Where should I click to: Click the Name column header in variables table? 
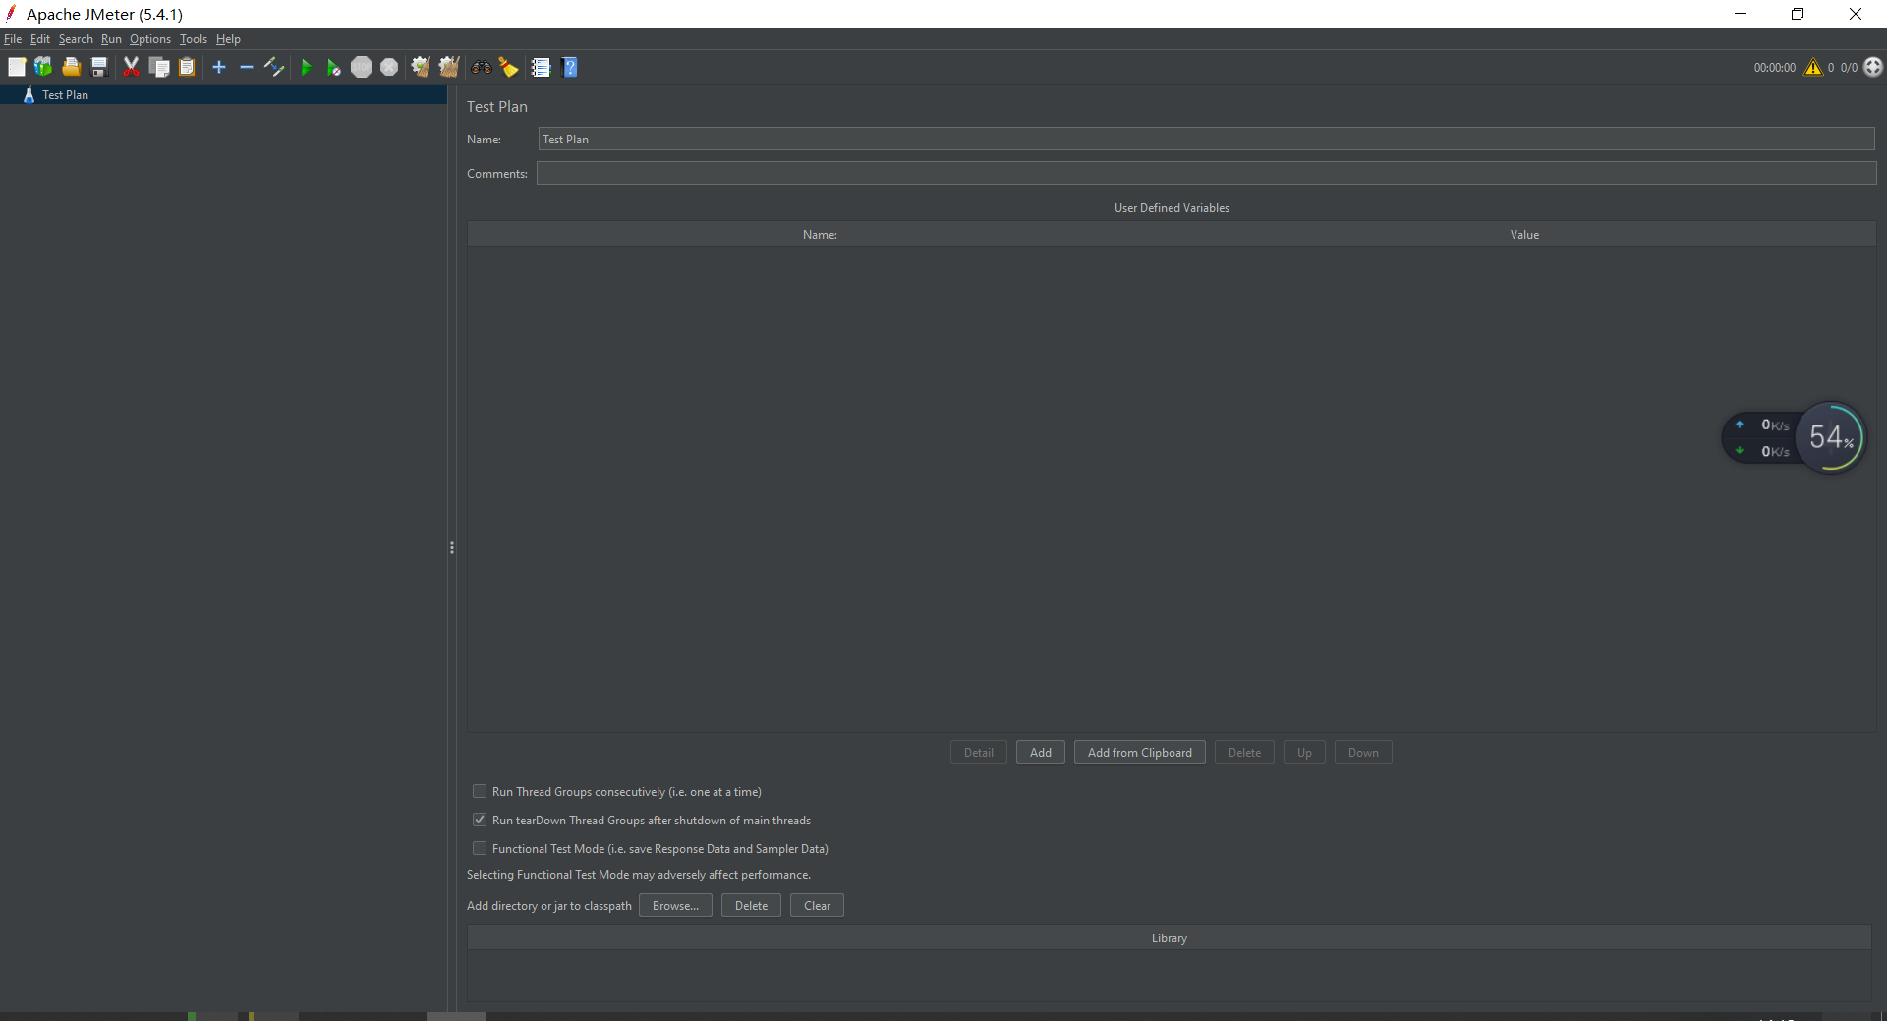tap(820, 235)
